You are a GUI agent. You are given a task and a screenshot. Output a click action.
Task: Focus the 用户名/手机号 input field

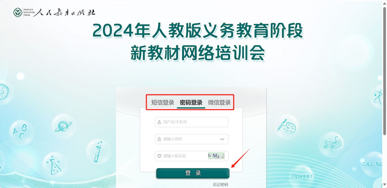click(192, 122)
